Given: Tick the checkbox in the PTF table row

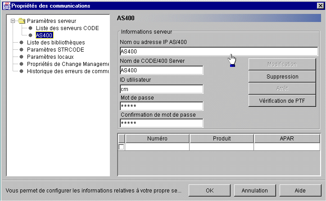Looking at the screenshot, I should 121,147.
